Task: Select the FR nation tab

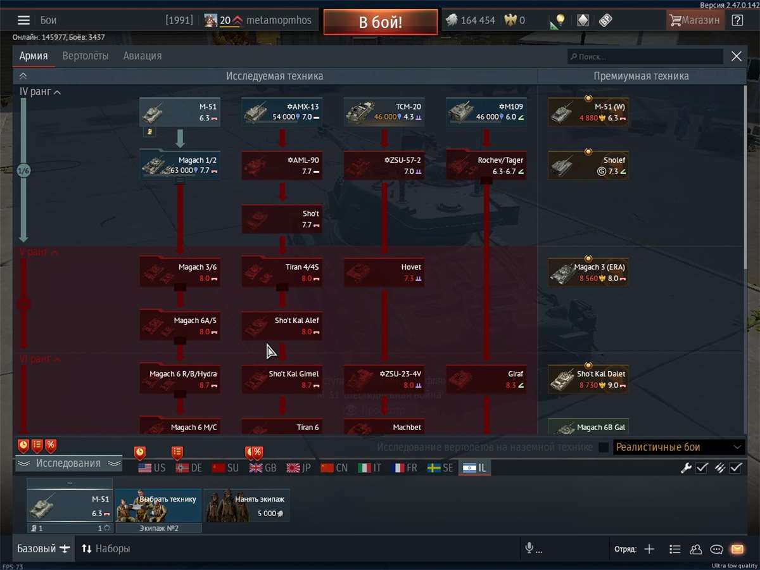Action: click(x=404, y=468)
